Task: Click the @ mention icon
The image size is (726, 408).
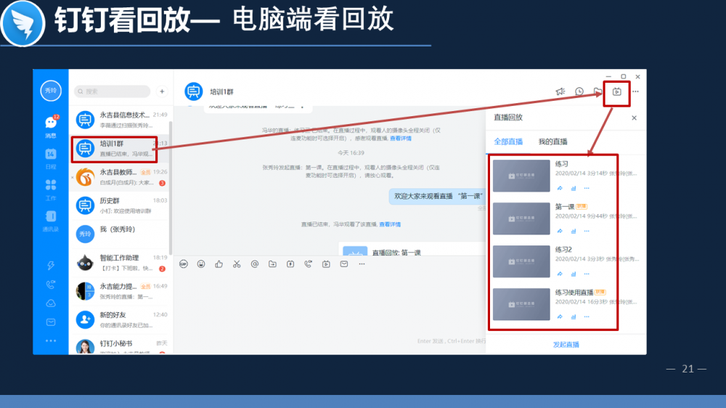Action: [254, 264]
